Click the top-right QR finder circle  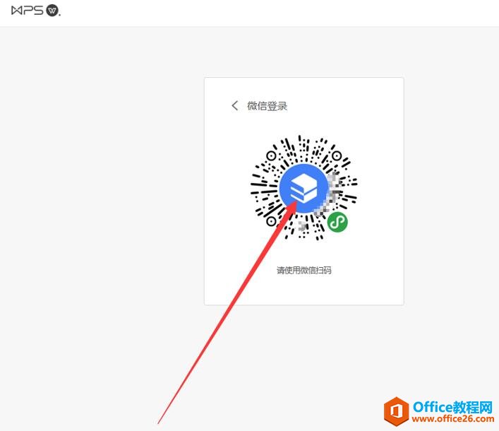(337, 155)
